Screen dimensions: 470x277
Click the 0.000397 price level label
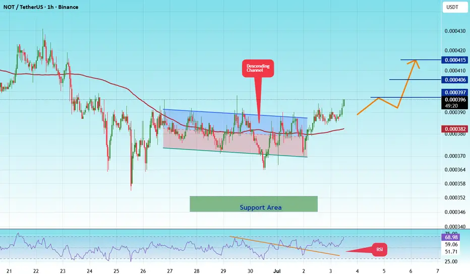tap(455, 93)
